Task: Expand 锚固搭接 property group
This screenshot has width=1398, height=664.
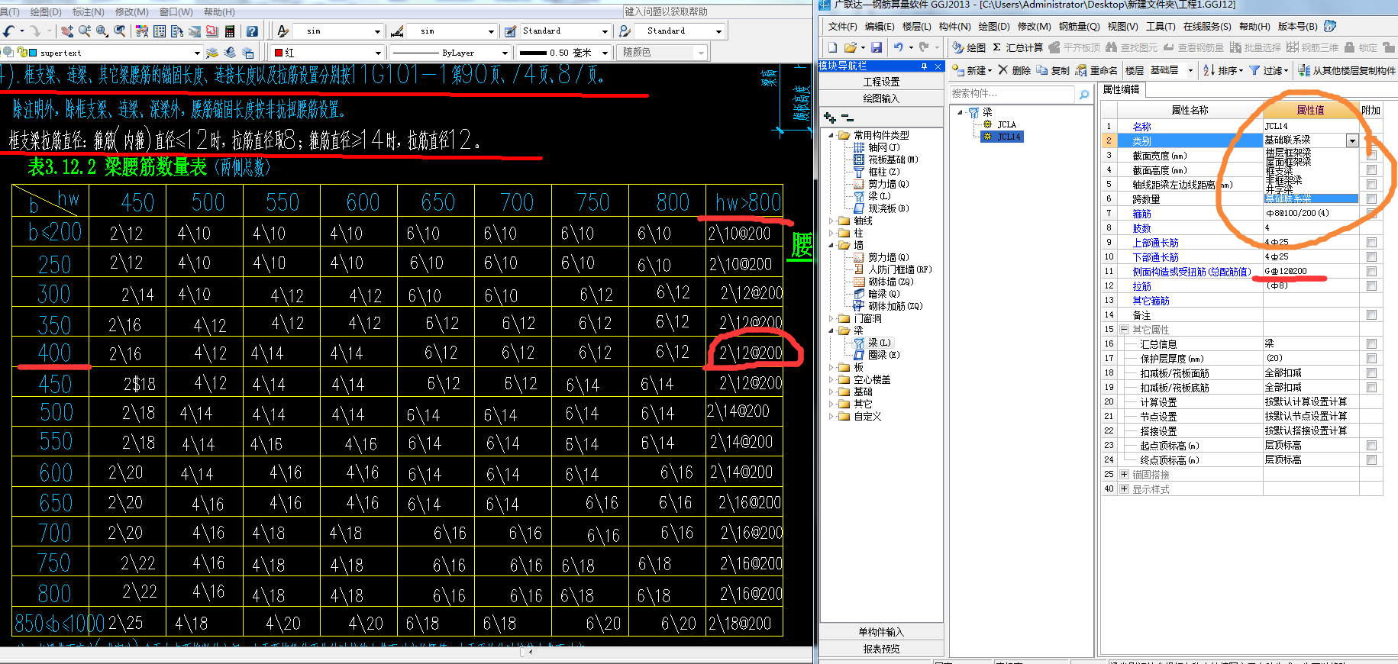Action: click(1124, 474)
